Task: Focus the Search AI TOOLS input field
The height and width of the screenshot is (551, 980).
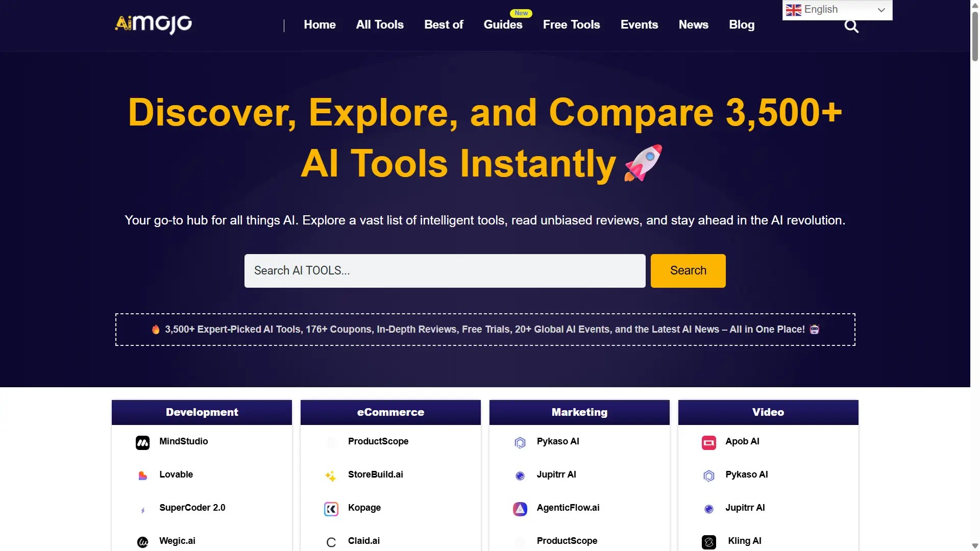Action: coord(445,271)
